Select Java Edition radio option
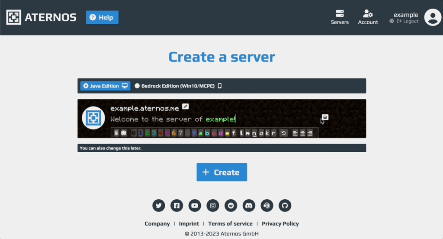Screen dimensions: 443x239 (x=106, y=86)
